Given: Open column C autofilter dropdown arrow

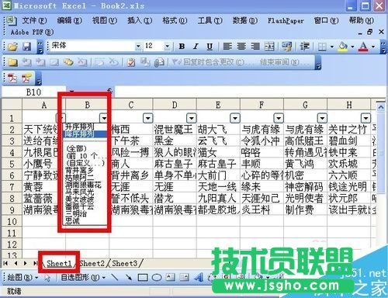Looking at the screenshot, I should click(147, 118).
